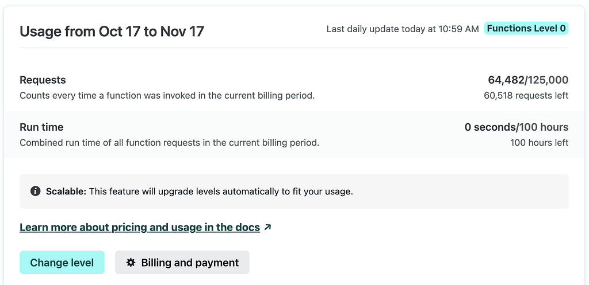Click the Last daily update timestamp
Screen dimensions: 589x285
pos(402,29)
